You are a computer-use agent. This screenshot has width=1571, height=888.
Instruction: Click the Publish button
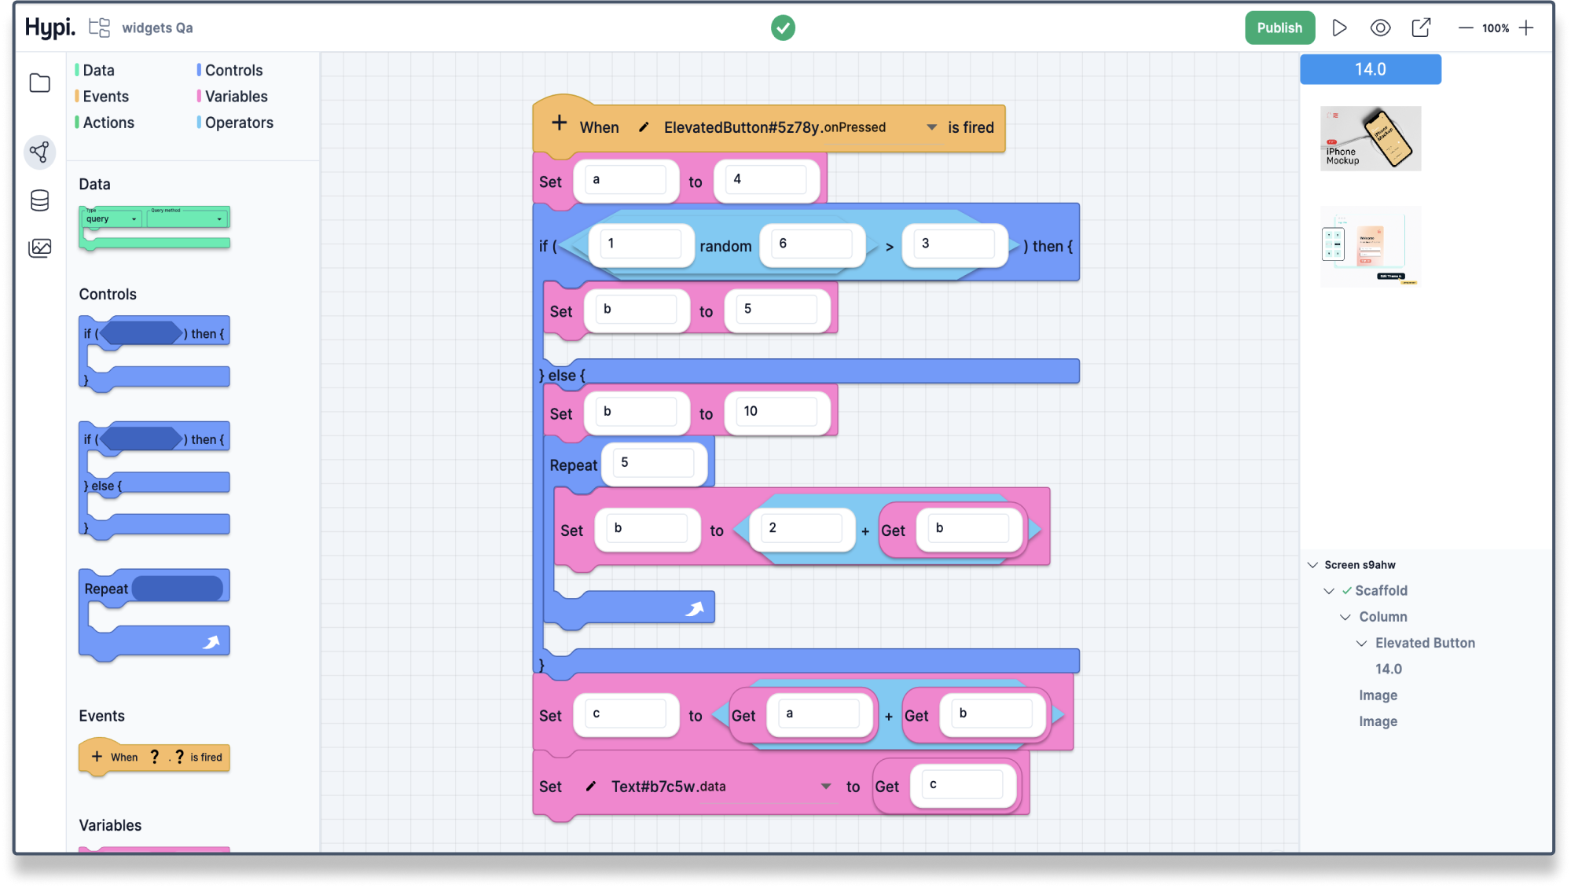tap(1279, 27)
